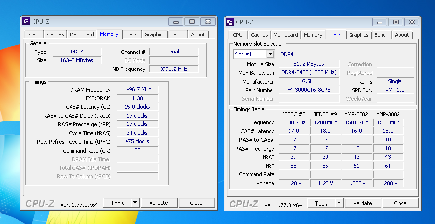435x224 pixels.
Task: Click CAS# Latency 18.0 cell under JEDEC #9
Action: 325,131
